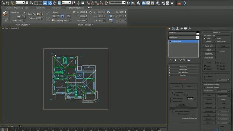Enable the Area Selection checkbox
The width and height of the screenshot is (233, 131).
(171, 99)
